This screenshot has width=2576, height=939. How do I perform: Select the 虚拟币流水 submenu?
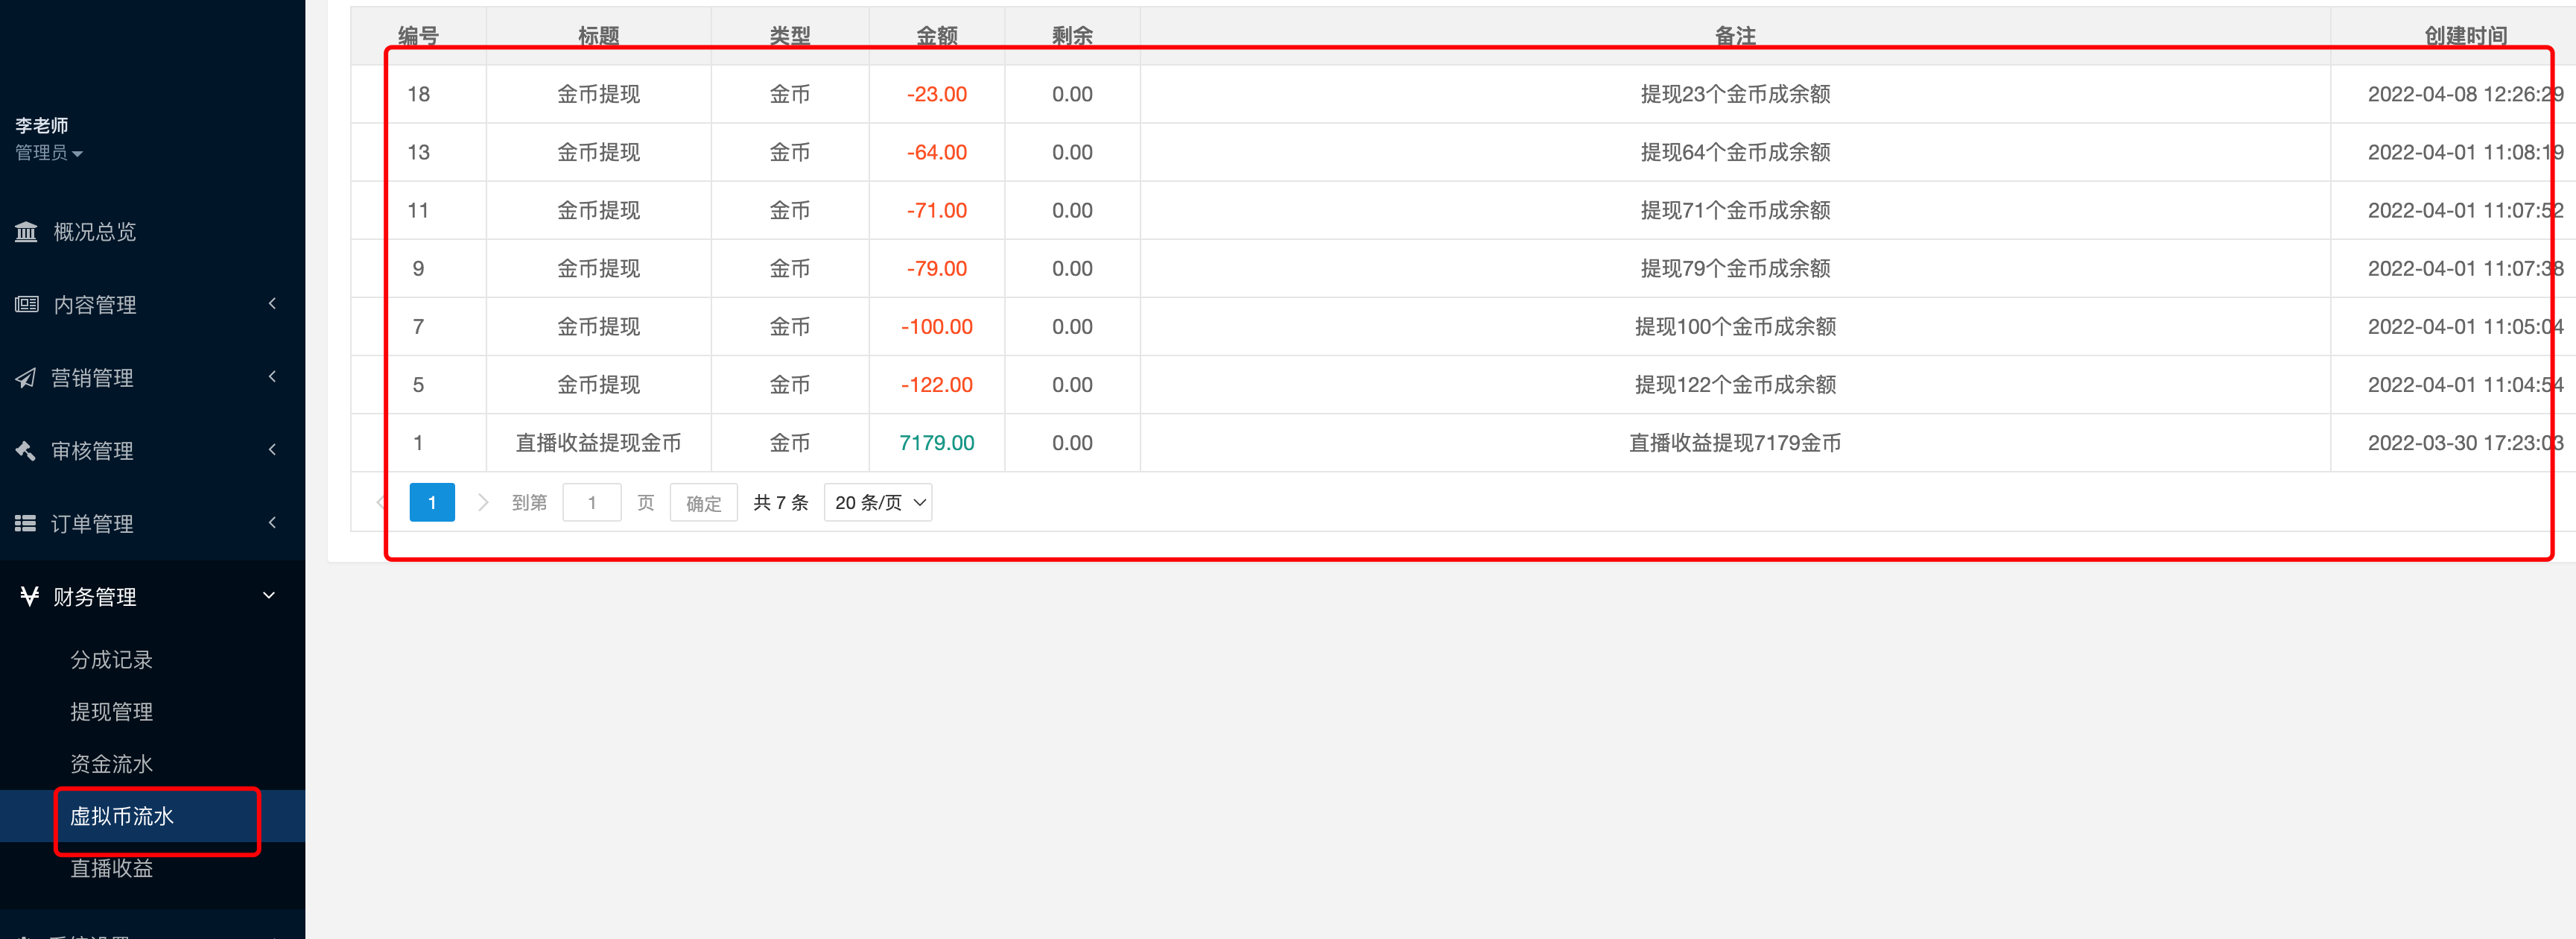coord(122,816)
